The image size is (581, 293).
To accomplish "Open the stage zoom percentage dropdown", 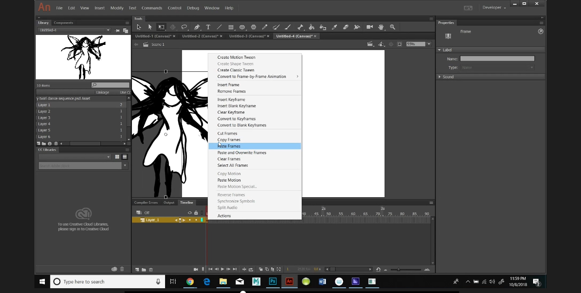I will tap(429, 44).
